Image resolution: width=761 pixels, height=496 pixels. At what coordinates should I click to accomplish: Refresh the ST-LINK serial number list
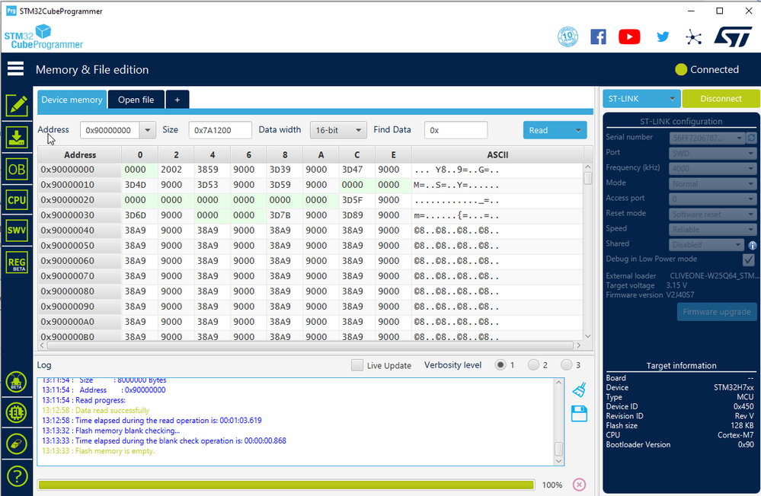coord(751,138)
